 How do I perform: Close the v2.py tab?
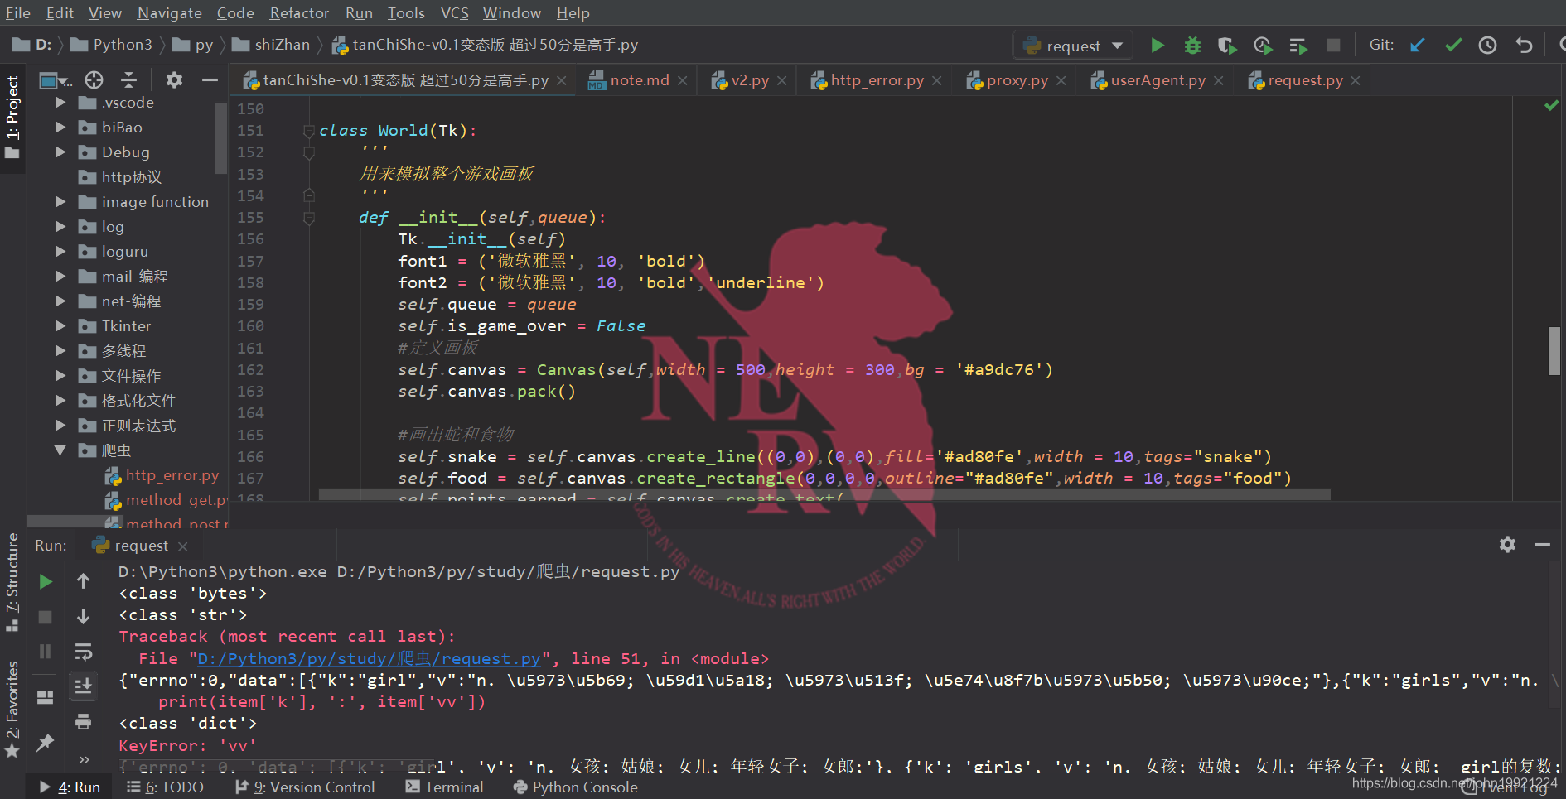click(781, 81)
